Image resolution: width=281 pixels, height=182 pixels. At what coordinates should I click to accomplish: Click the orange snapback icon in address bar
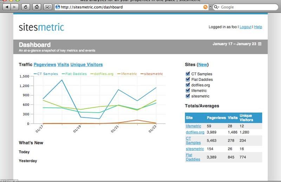point(205,7)
